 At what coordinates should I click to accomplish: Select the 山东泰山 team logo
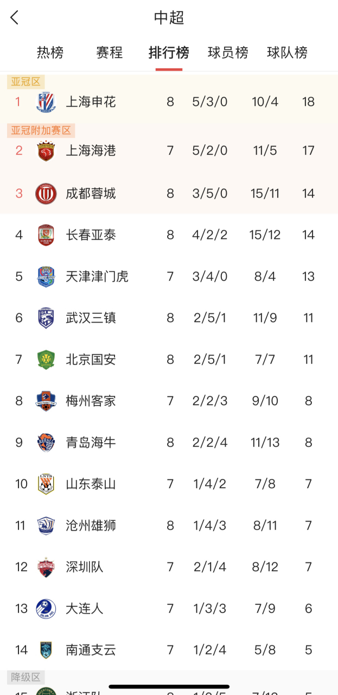(46, 484)
